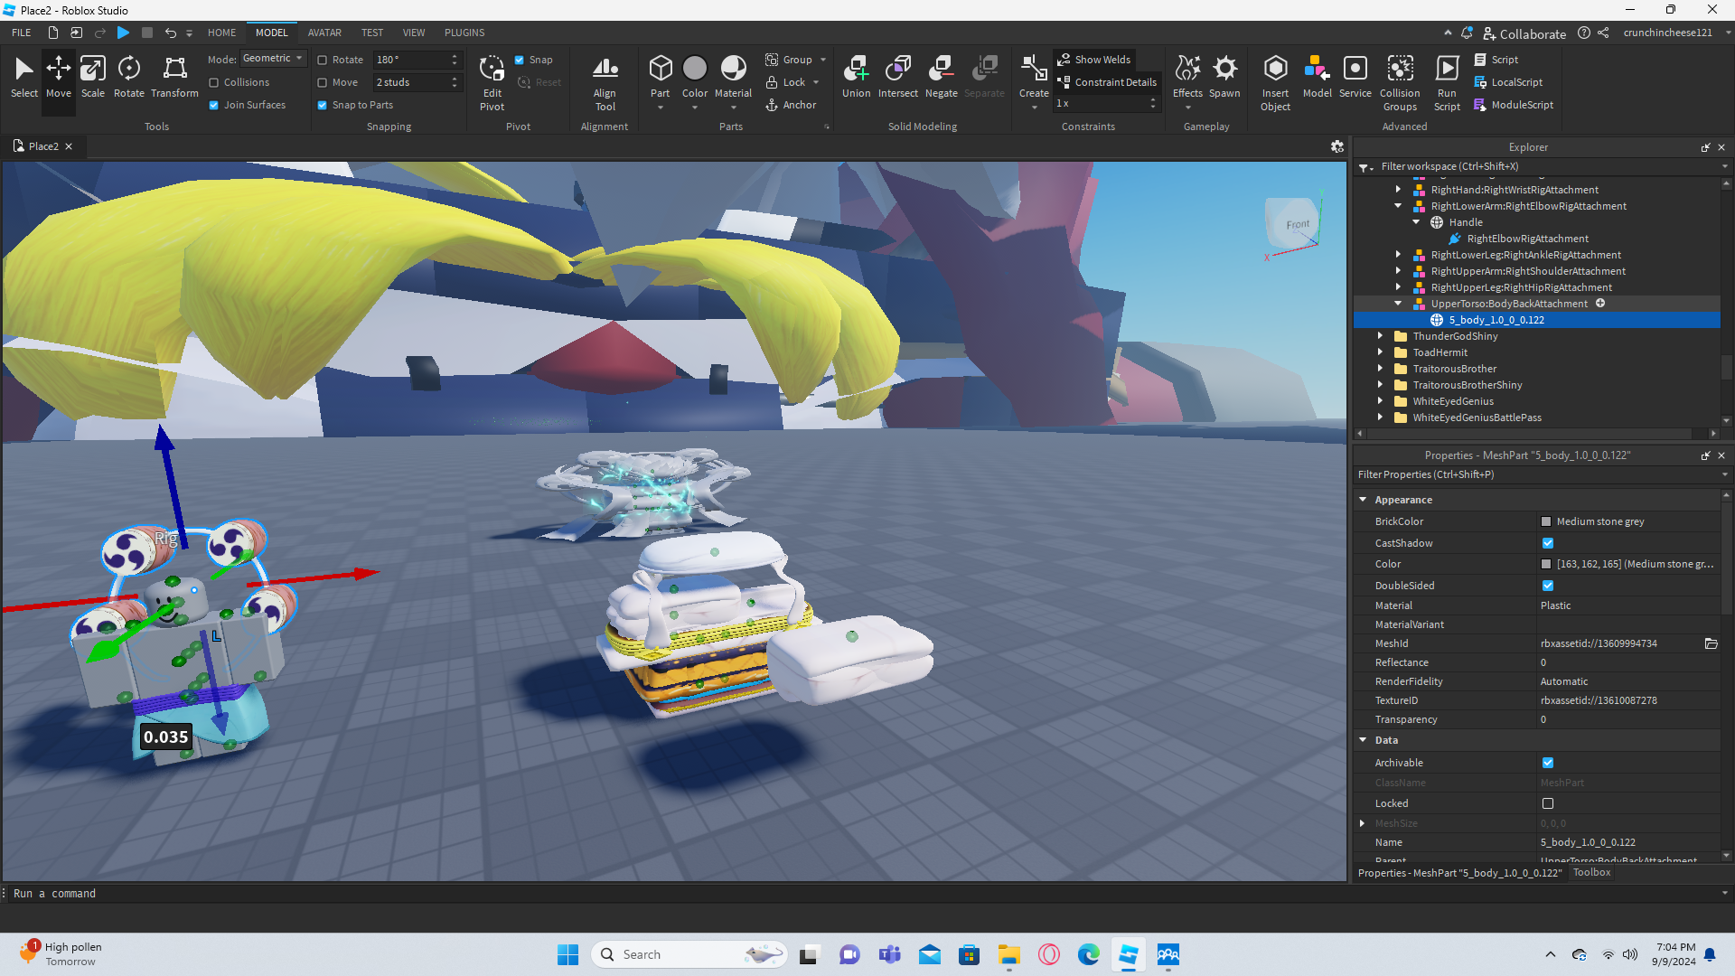1735x976 pixels.
Task: Click the Anchor button
Action: 791,105
